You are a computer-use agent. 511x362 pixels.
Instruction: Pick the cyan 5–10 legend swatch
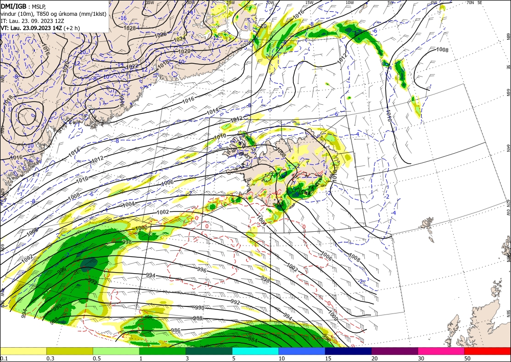click(x=255, y=351)
